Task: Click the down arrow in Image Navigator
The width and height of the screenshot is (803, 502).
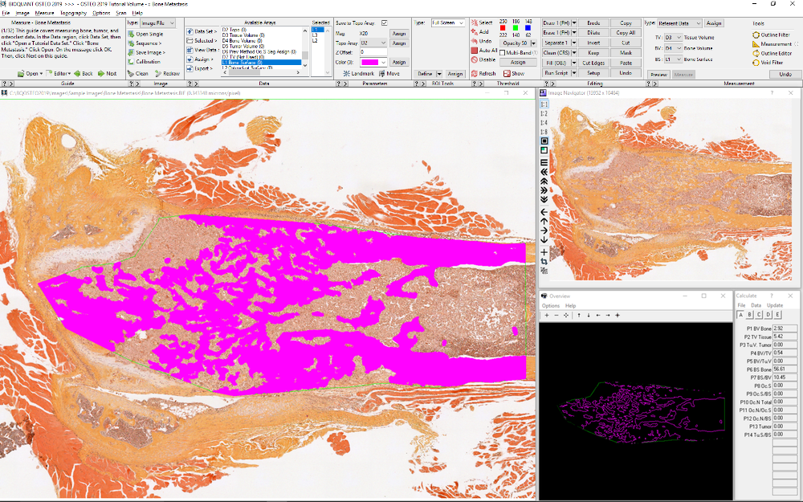Action: 544,239
